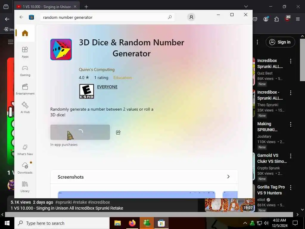305x229 pixels.
Task: Open Entertainment section in Store sidebar
Action: pos(25,89)
